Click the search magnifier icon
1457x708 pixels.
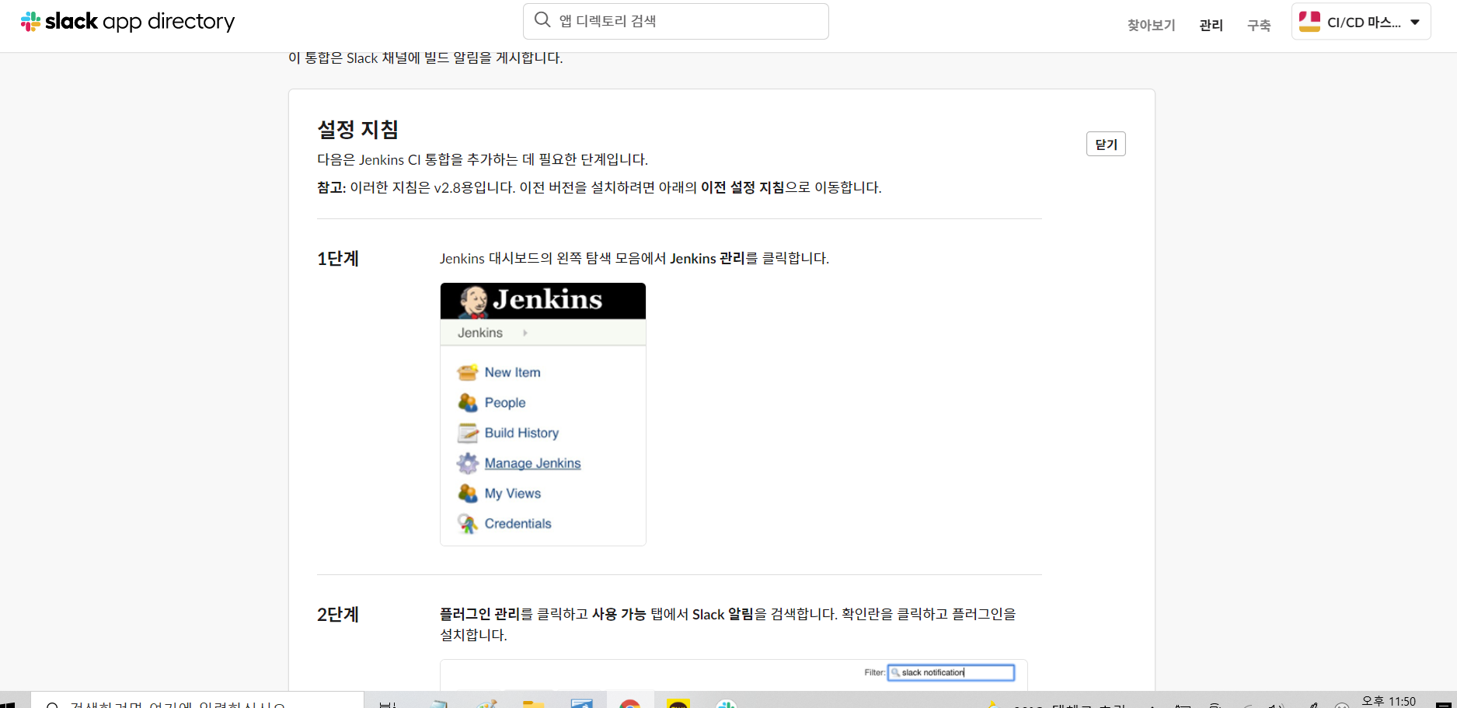(542, 19)
